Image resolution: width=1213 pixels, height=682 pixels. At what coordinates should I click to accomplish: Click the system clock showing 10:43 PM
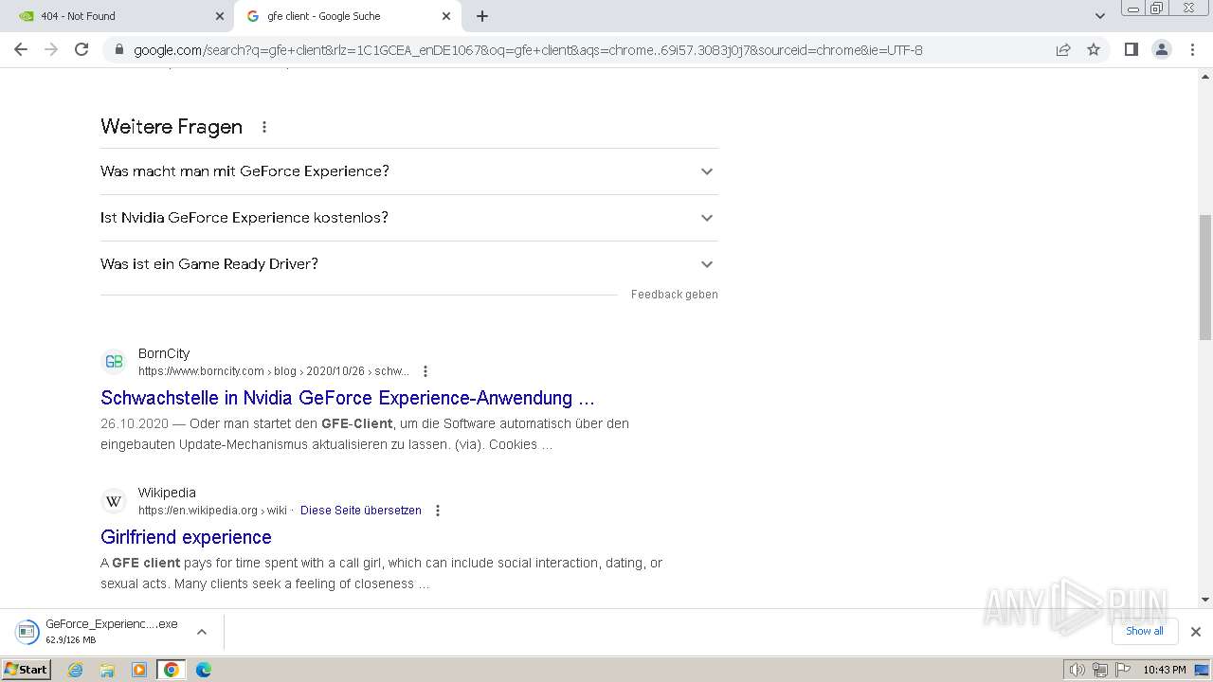coord(1165,670)
